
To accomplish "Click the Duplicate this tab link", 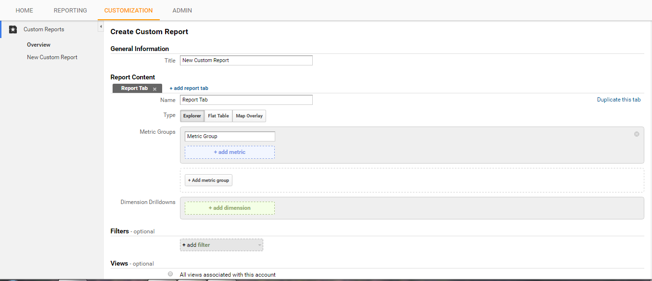I will pos(619,100).
